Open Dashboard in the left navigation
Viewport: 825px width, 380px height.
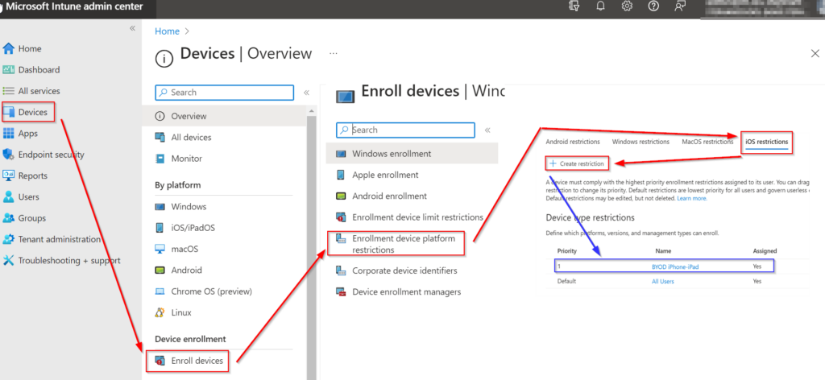(31, 69)
